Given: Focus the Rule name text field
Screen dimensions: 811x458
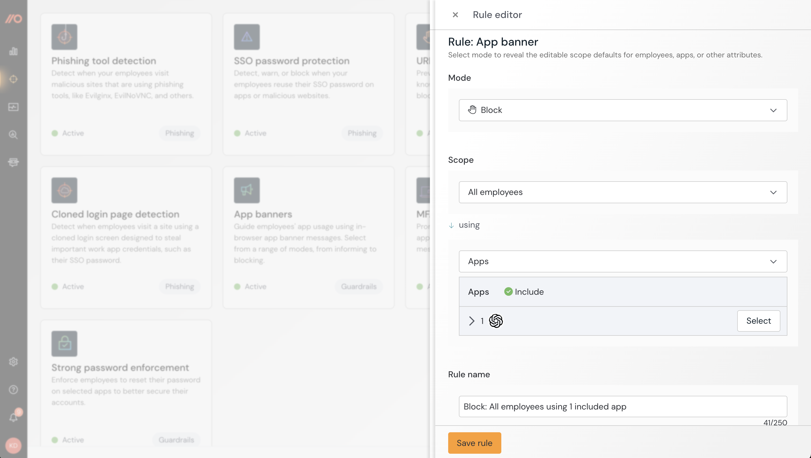Looking at the screenshot, I should point(623,407).
